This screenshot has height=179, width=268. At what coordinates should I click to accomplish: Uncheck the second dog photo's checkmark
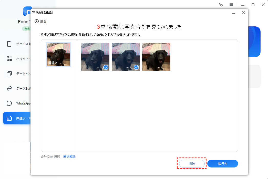[136, 67]
